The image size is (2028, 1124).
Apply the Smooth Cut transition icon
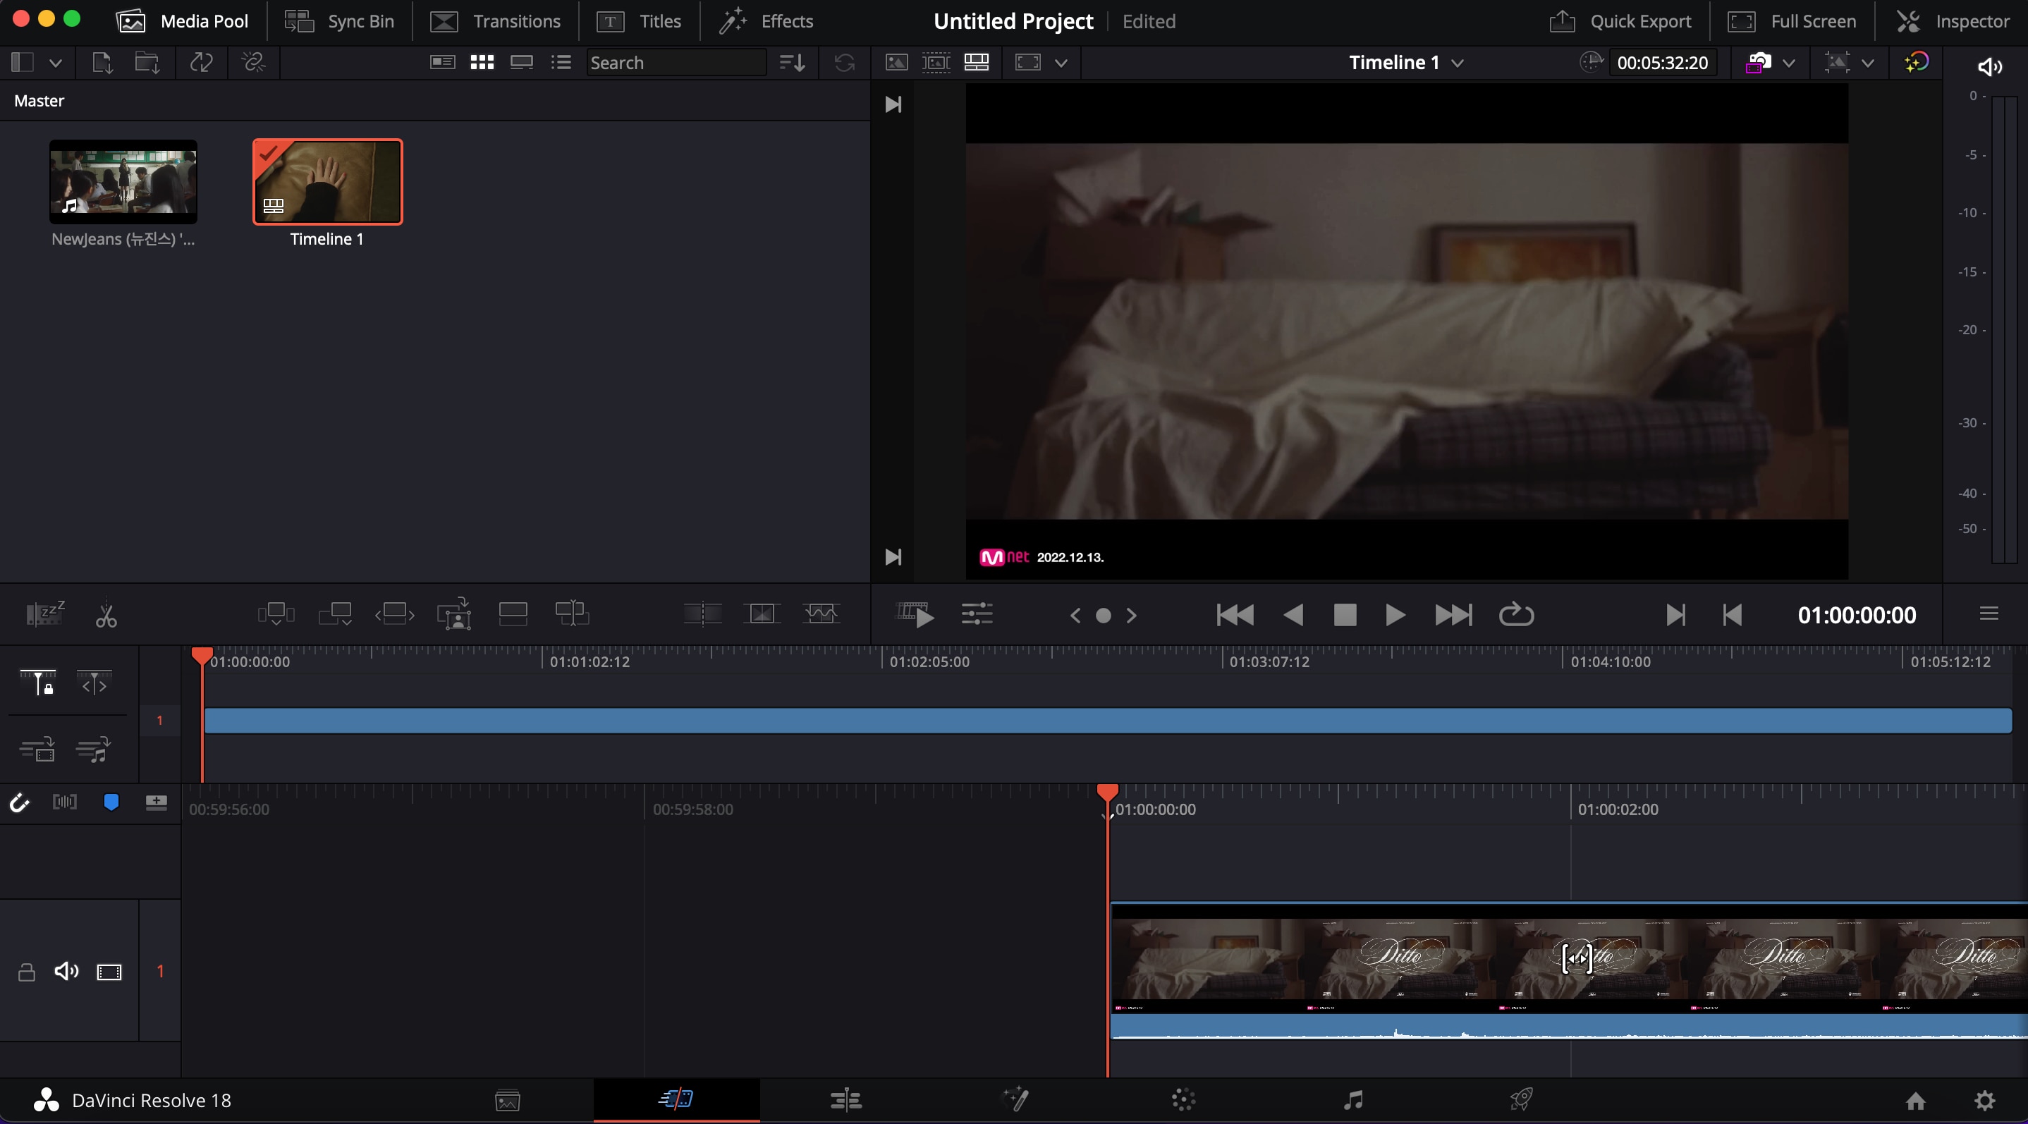tap(820, 613)
